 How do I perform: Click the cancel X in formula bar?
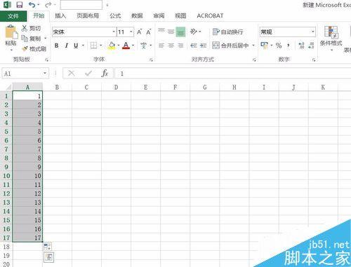[x=71, y=74]
